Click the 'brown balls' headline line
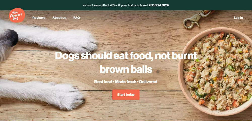The image size is (252, 121). 126,69
